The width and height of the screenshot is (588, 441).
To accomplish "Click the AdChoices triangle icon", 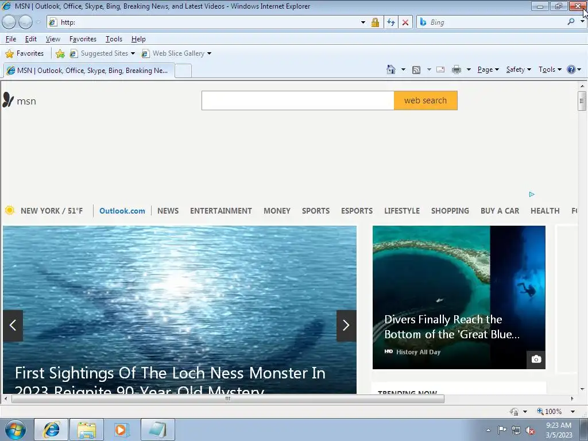I will tap(531, 194).
